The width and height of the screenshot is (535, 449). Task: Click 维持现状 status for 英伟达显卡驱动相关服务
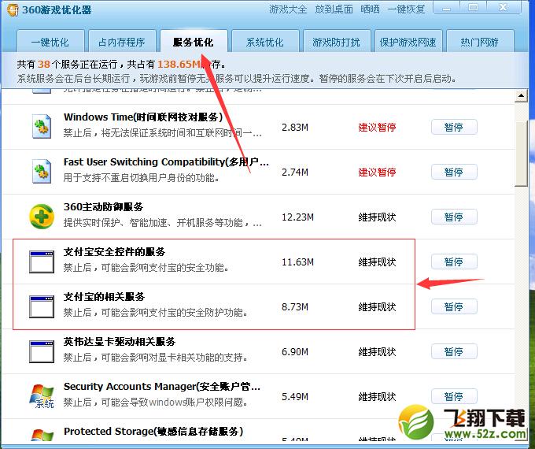(377, 352)
